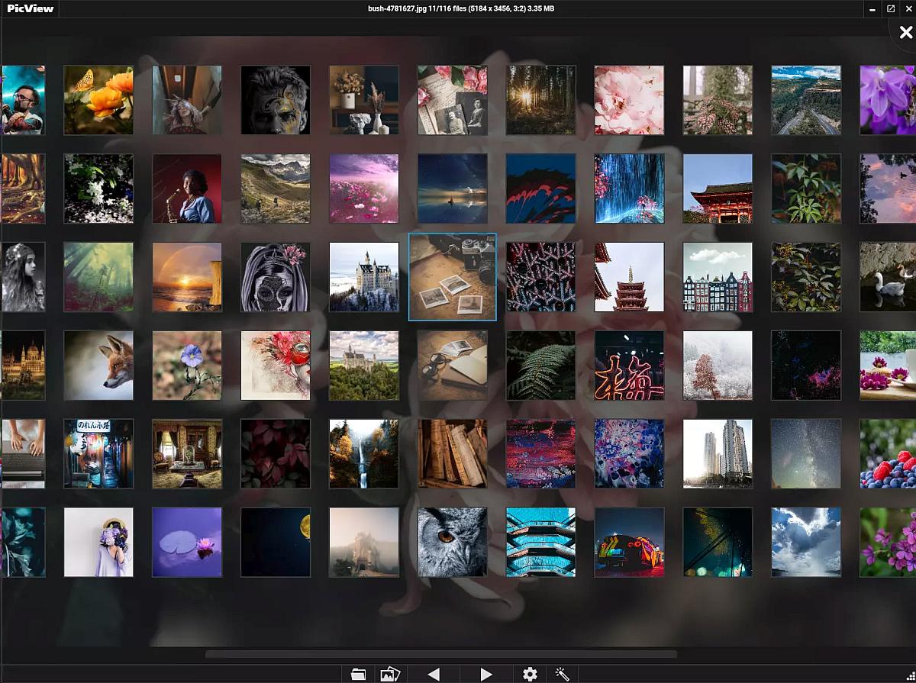Go to previous image with left arrow
The width and height of the screenshot is (916, 683).
434,674
